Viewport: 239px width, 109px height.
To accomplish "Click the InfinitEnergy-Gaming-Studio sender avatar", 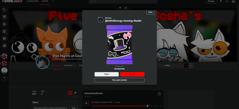I will click(101, 20).
